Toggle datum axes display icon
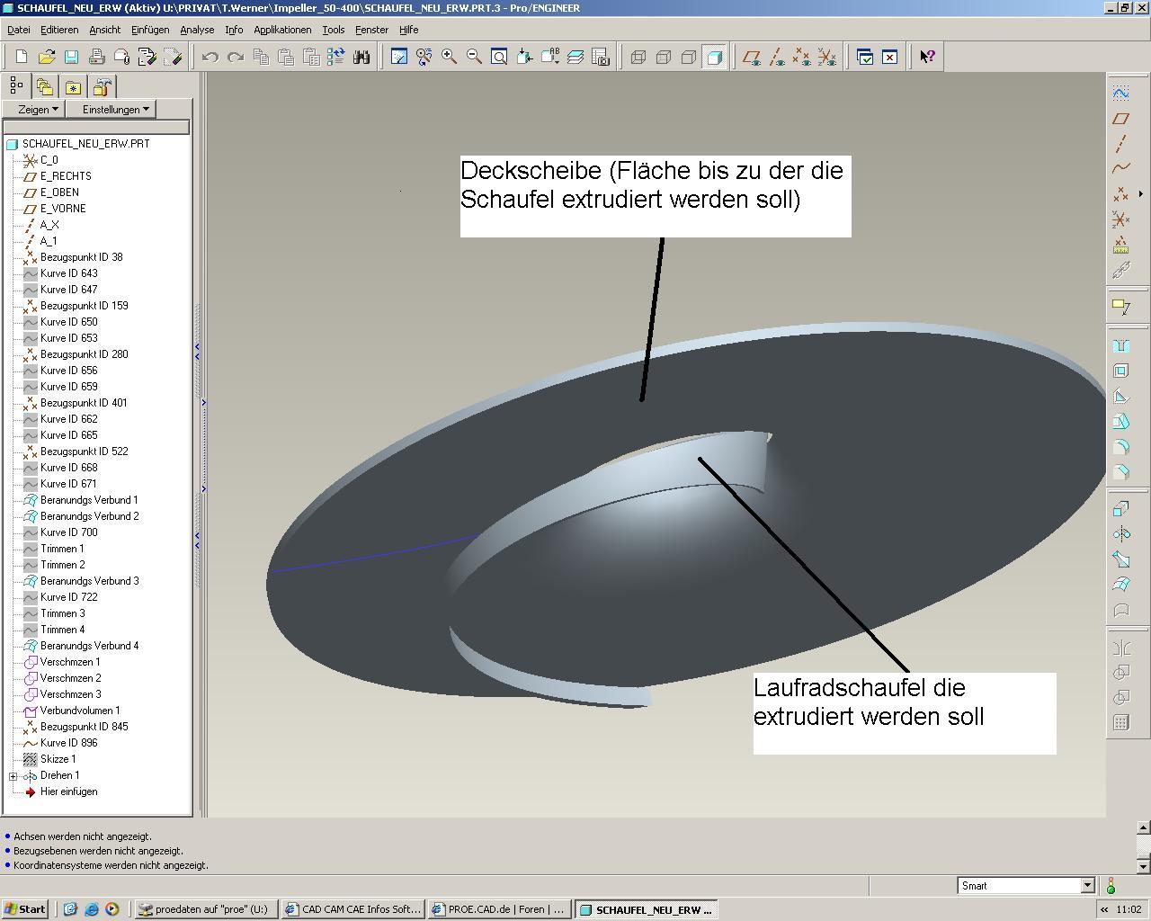The width and height of the screenshot is (1151, 921). click(776, 57)
